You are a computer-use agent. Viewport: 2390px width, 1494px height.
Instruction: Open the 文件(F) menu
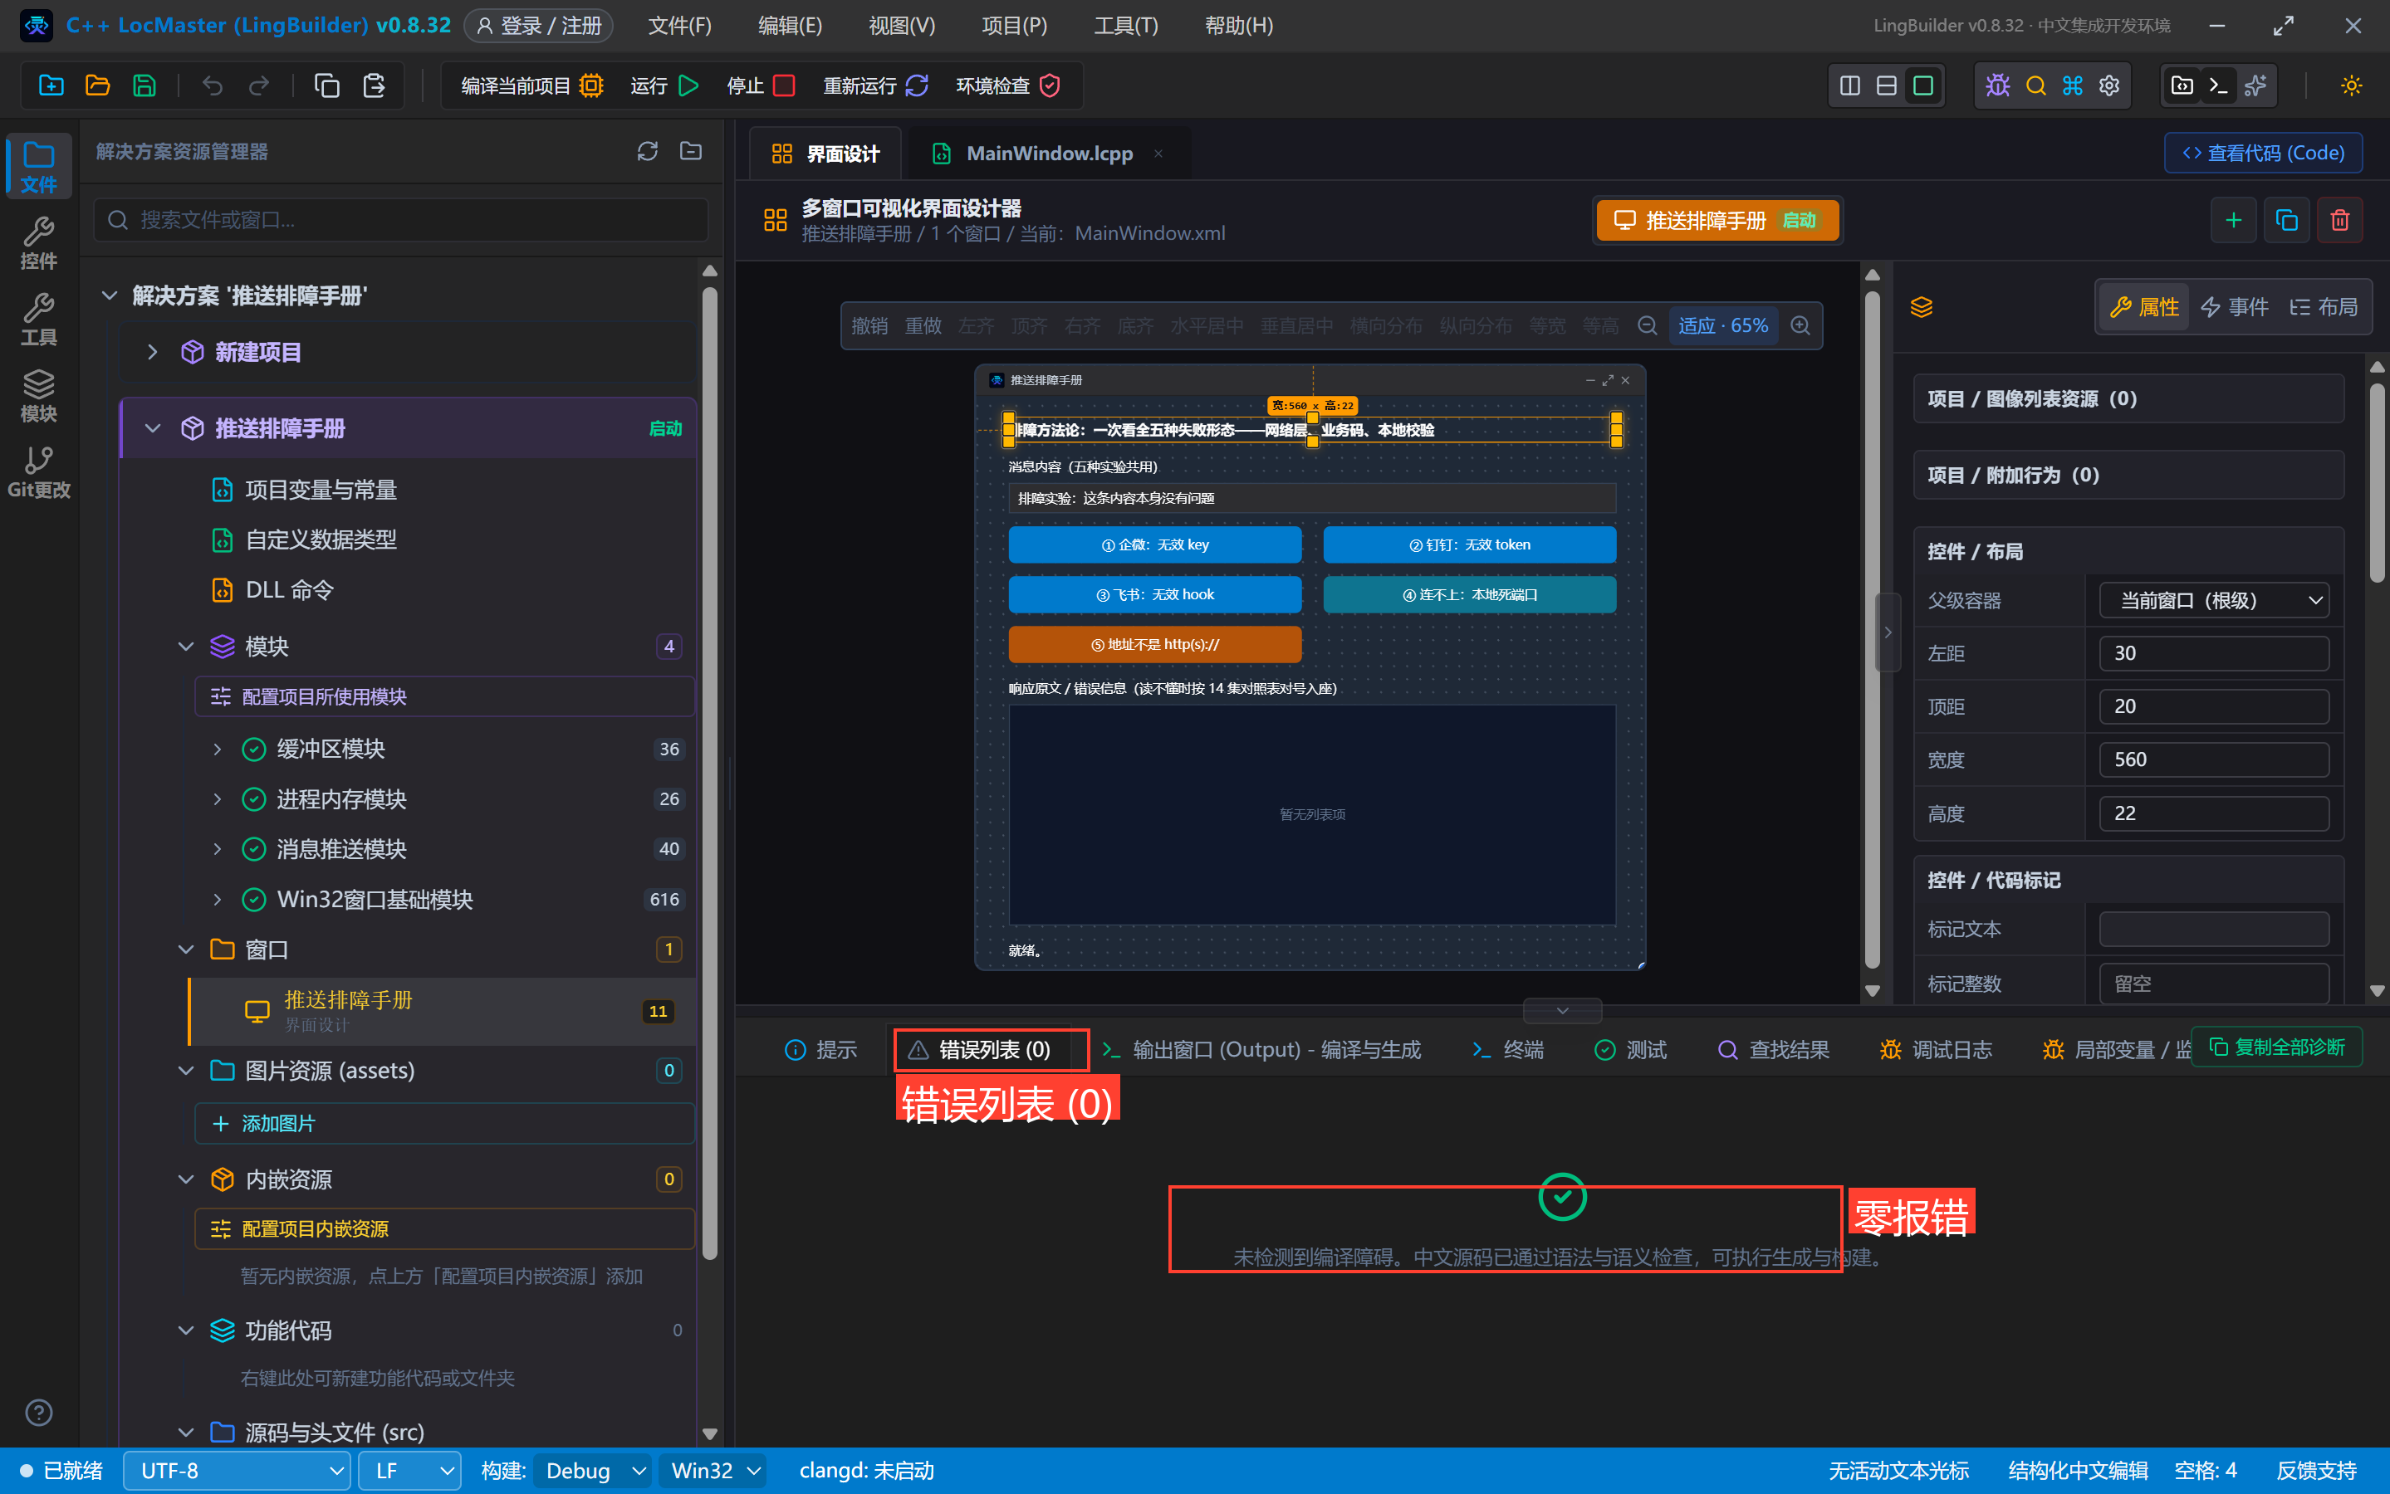(679, 26)
